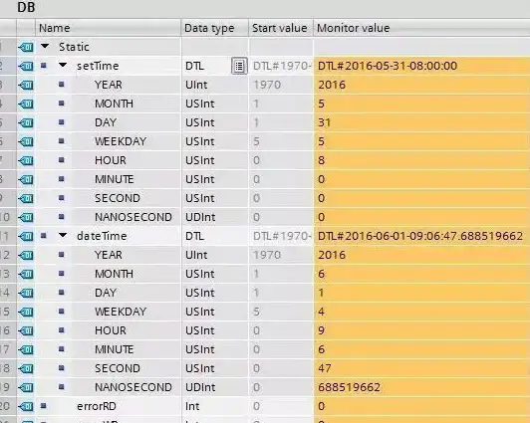Click the DB title label
The height and width of the screenshot is (423, 530).
click(x=26, y=7)
